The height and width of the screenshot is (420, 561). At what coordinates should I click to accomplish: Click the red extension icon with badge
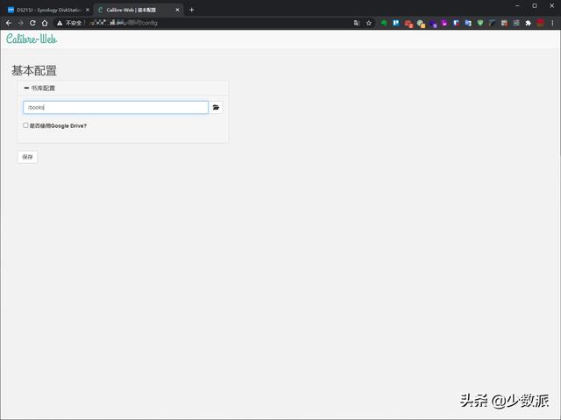click(408, 24)
